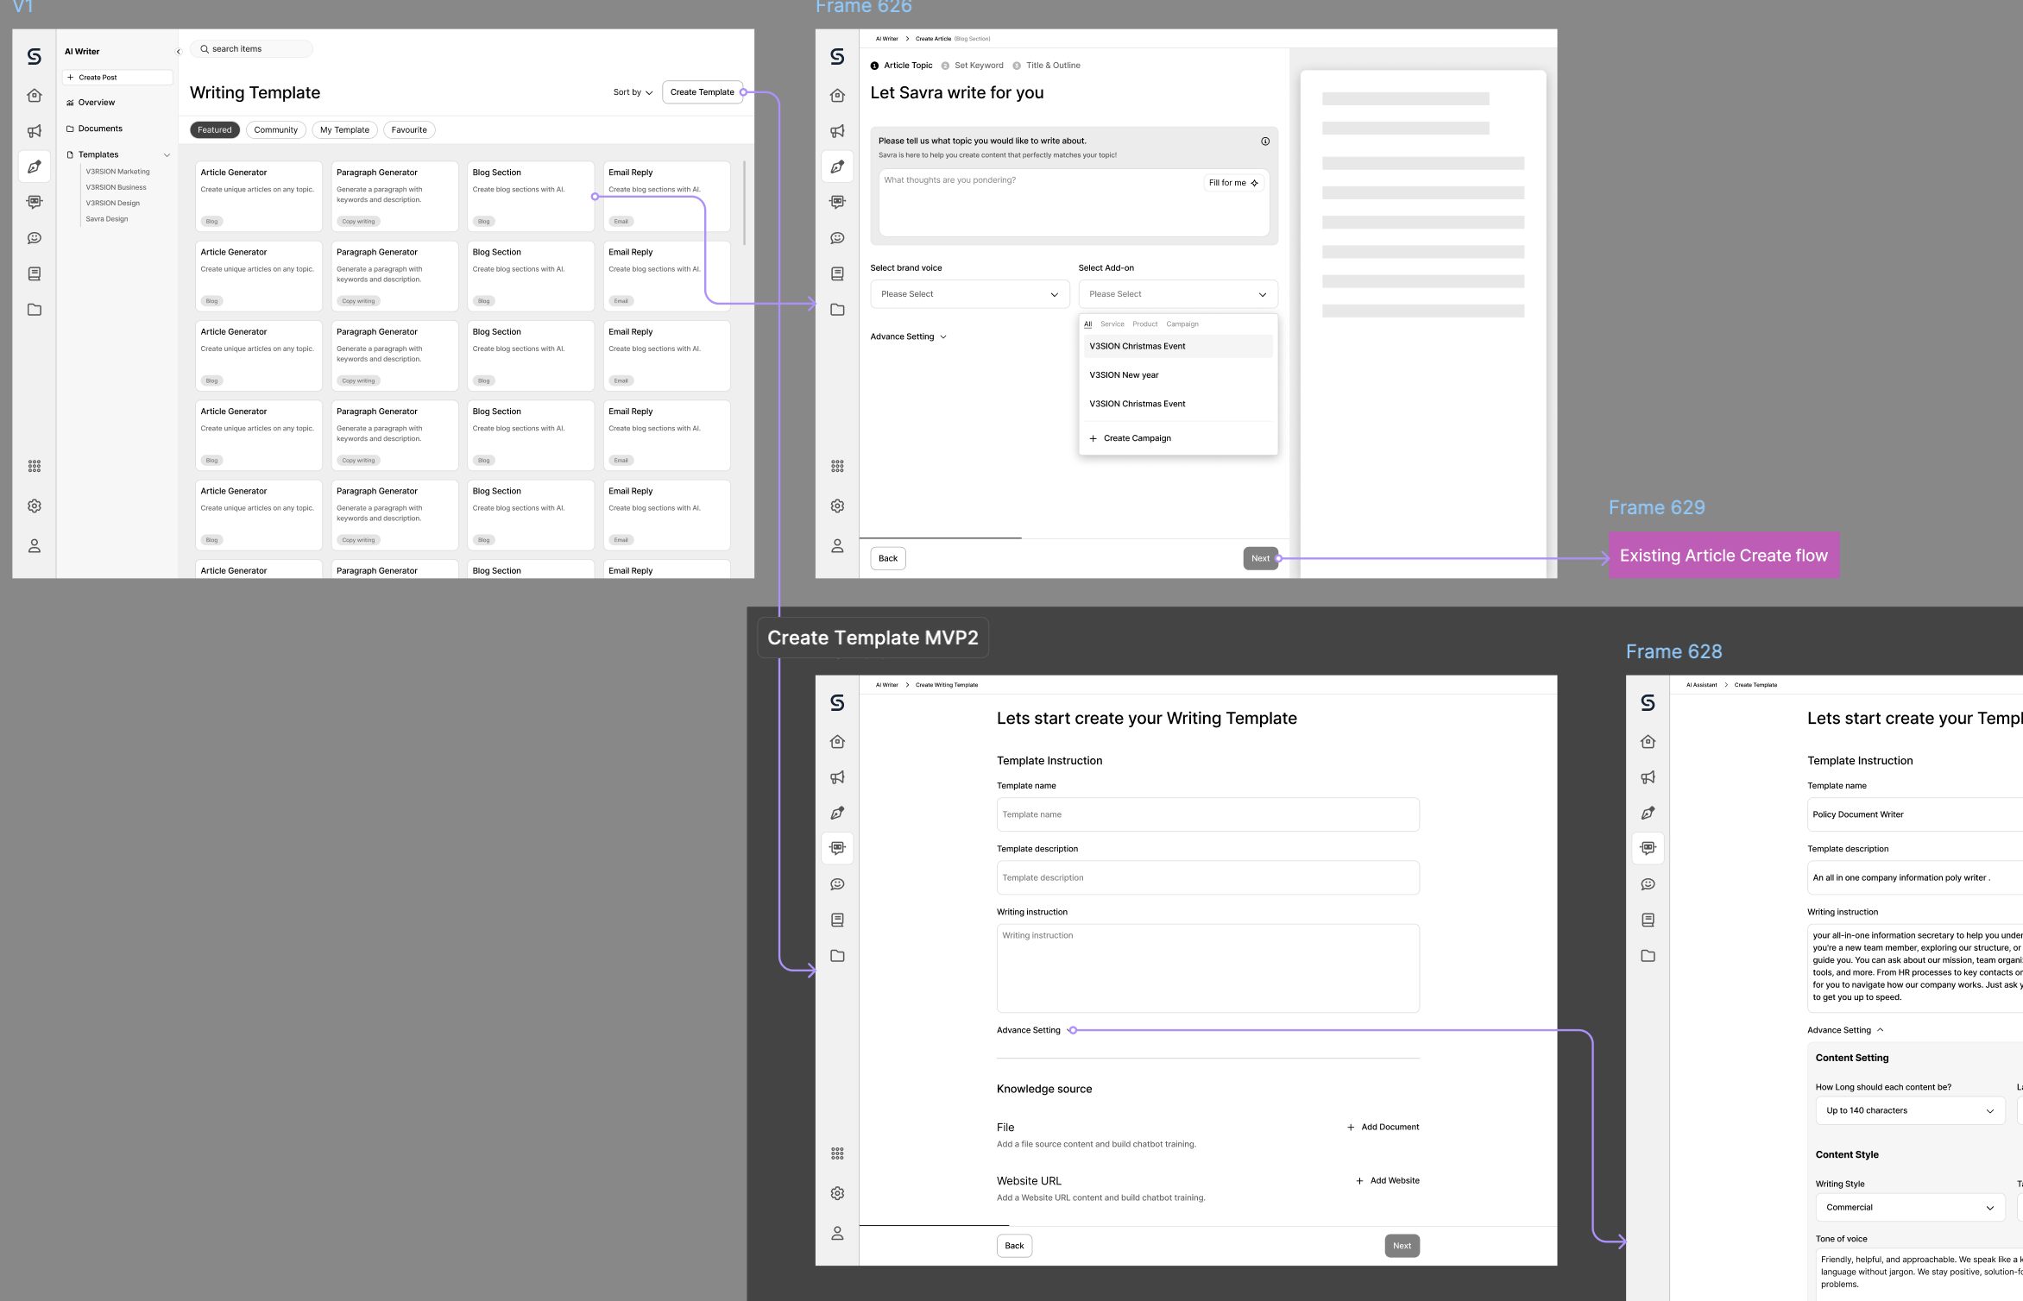
Task: Open V3RSION Marketing template folder
Action: [x=117, y=172]
